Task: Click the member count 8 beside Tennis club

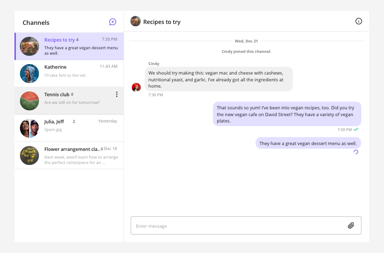Action: [x=72, y=94]
